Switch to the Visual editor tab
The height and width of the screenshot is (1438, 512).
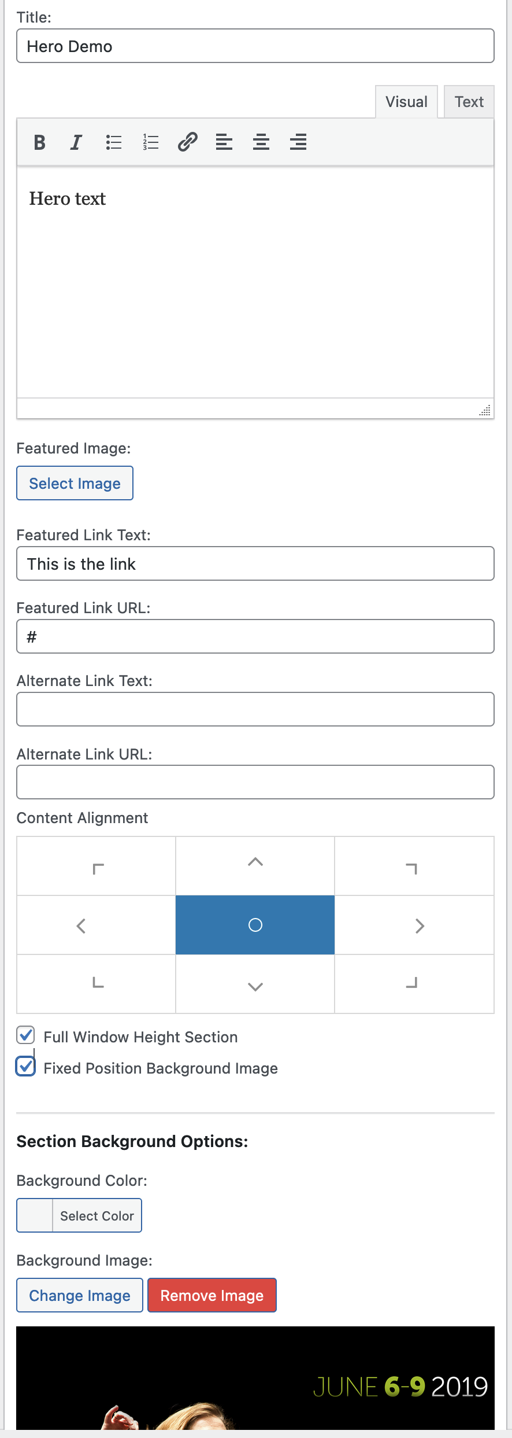point(407,102)
